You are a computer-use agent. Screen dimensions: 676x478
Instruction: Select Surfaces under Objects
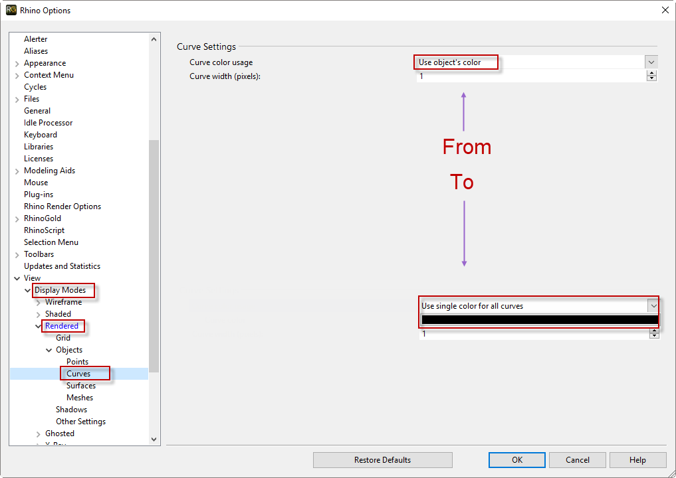80,385
